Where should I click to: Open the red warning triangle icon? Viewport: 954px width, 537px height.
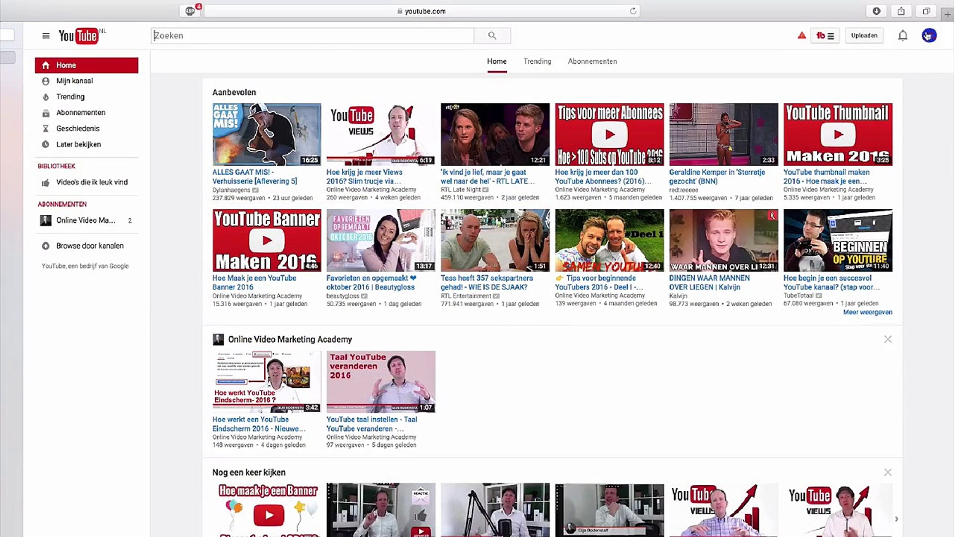[801, 35]
